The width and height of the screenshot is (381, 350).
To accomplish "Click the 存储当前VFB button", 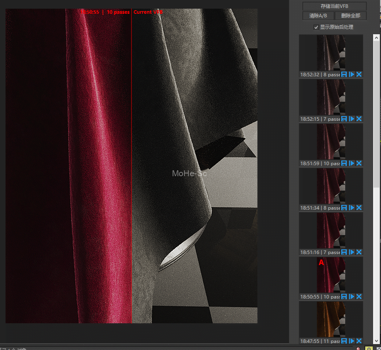I will tap(334, 6).
